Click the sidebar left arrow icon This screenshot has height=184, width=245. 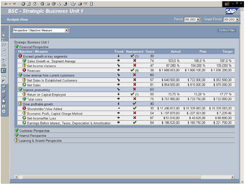coord(4,50)
